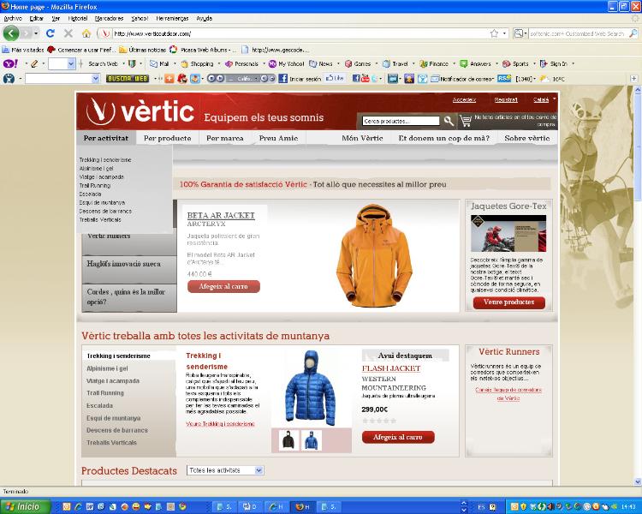Open the Totes les activitats dropdown
Image resolution: width=642 pixels, height=514 pixels.
coord(225,470)
